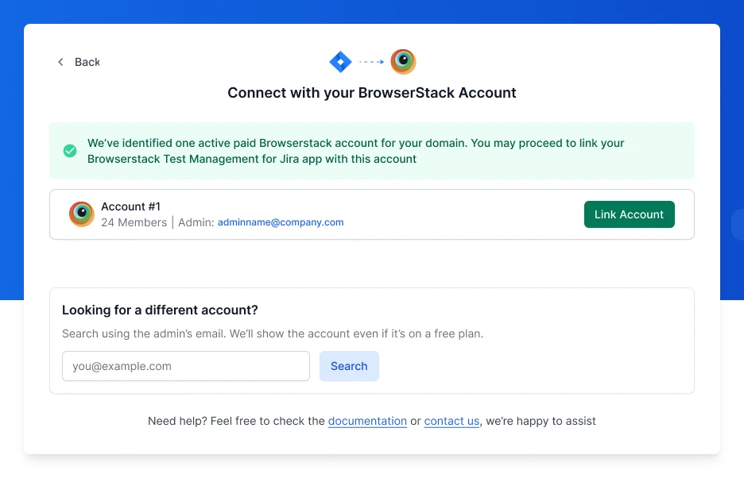Open the adminname@company.com email link
744x478 pixels.
pyautogui.click(x=281, y=222)
